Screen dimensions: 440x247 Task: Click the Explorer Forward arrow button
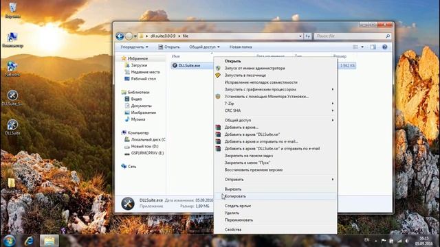coord(129,36)
